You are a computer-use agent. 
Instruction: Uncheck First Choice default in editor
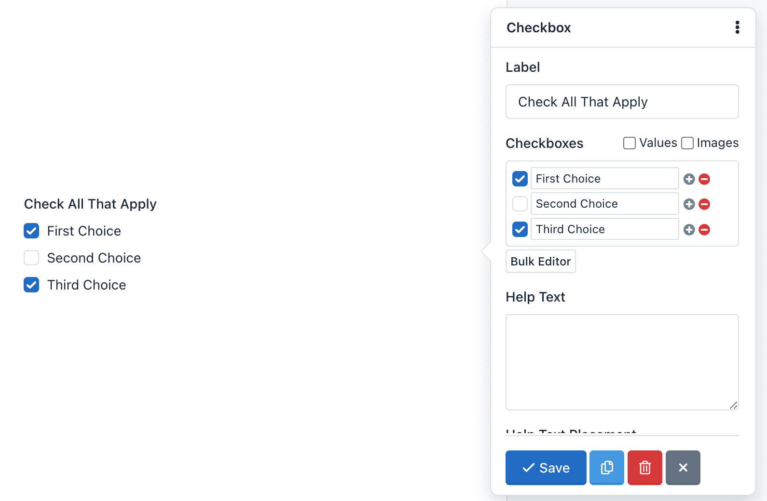point(520,179)
